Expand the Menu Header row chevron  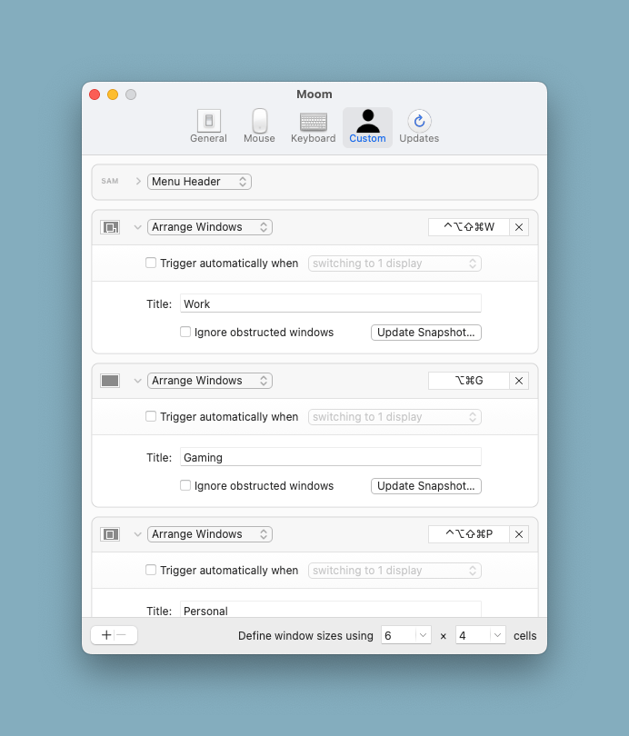pyautogui.click(x=138, y=181)
